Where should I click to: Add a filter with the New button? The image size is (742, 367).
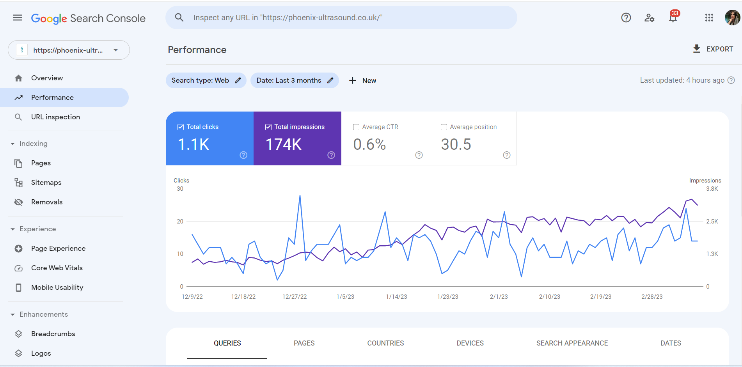(362, 80)
